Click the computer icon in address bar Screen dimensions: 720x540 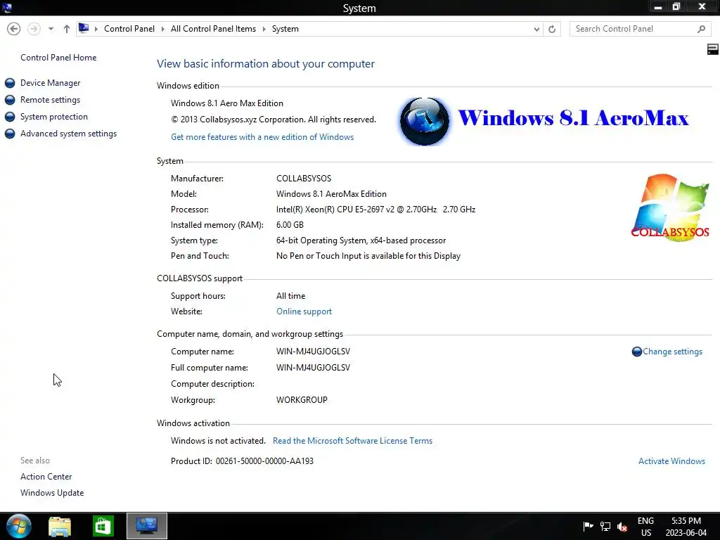click(x=84, y=28)
